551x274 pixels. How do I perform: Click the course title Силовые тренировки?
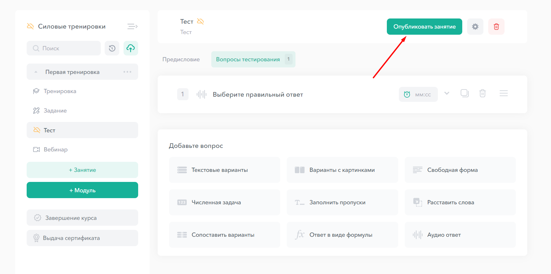[72, 26]
